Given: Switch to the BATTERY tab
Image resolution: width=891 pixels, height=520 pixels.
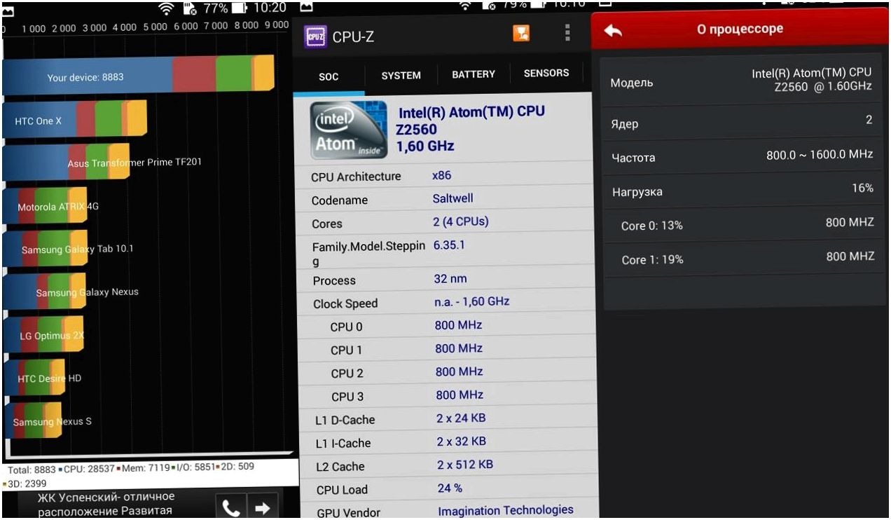Looking at the screenshot, I should coord(474,74).
